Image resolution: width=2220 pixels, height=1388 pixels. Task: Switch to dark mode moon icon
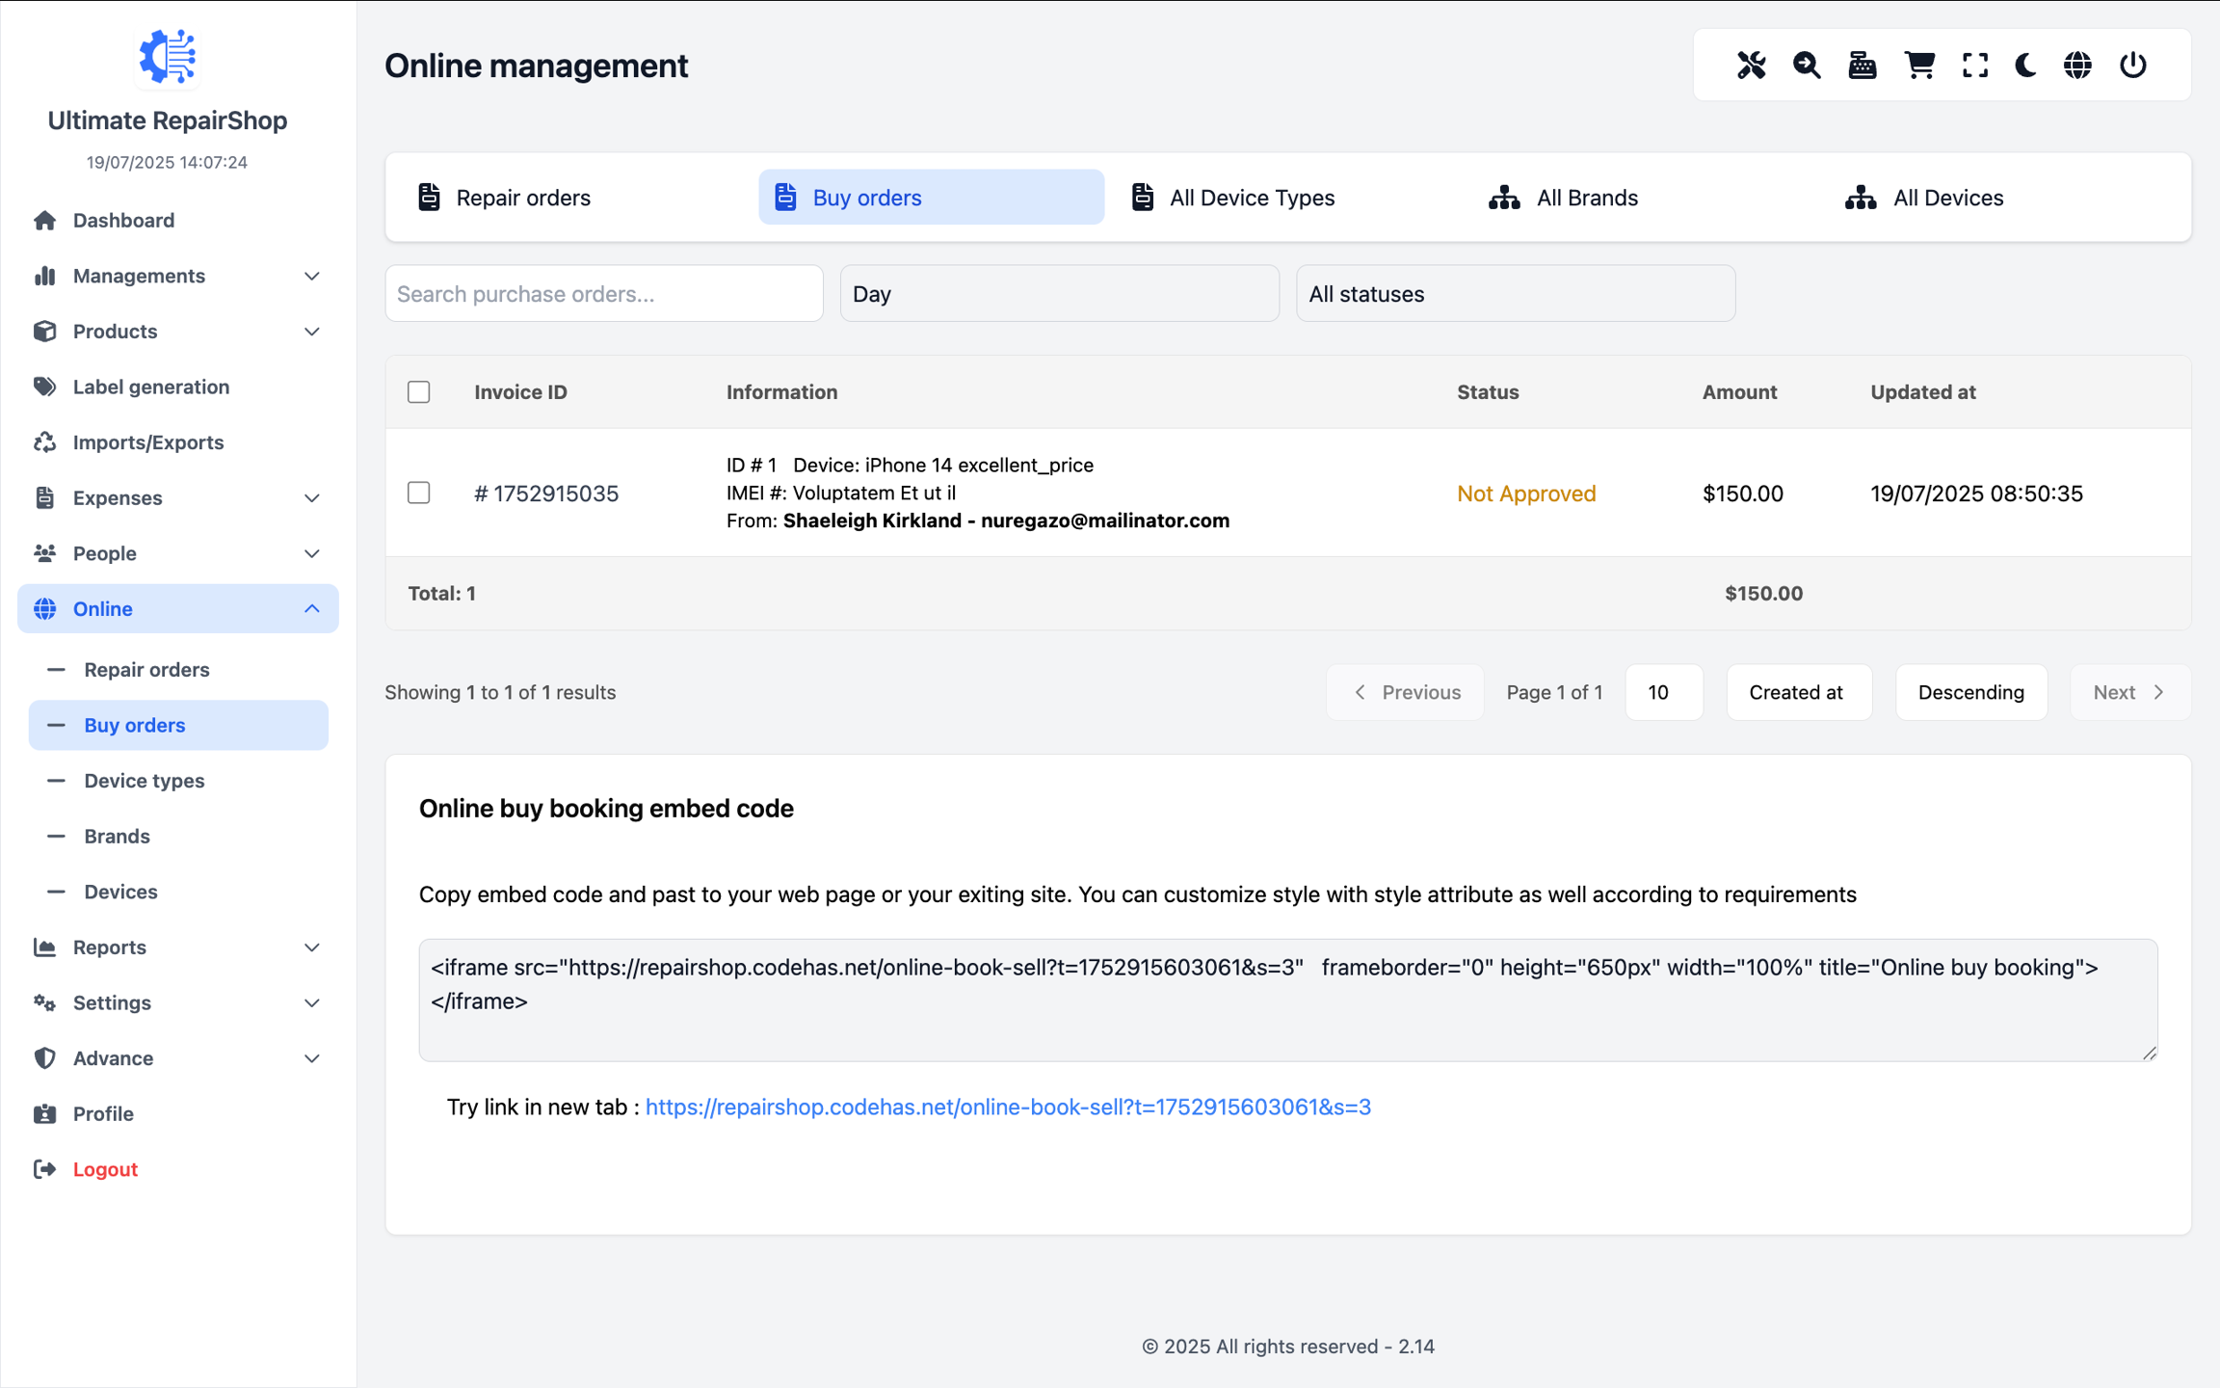coord(2025,66)
